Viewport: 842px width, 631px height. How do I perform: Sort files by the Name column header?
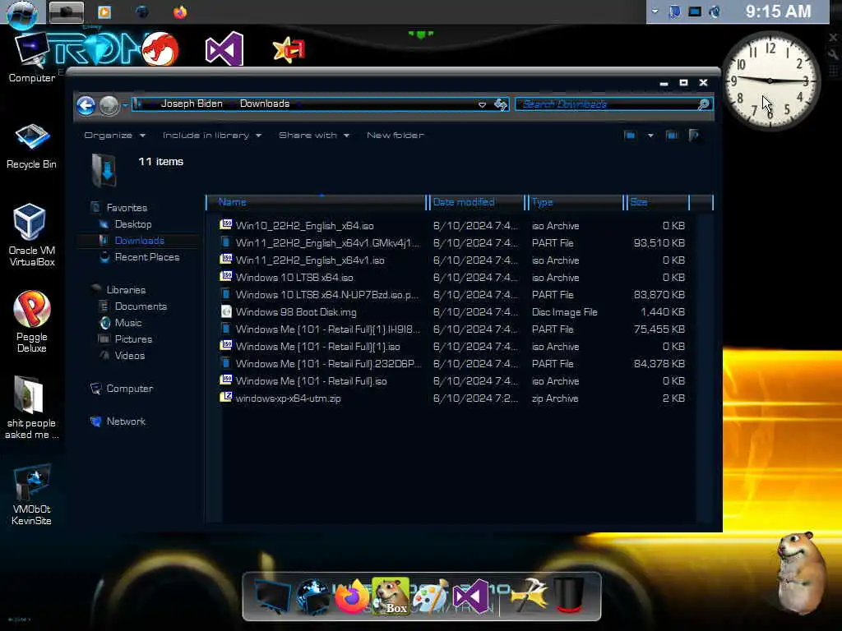coord(316,202)
